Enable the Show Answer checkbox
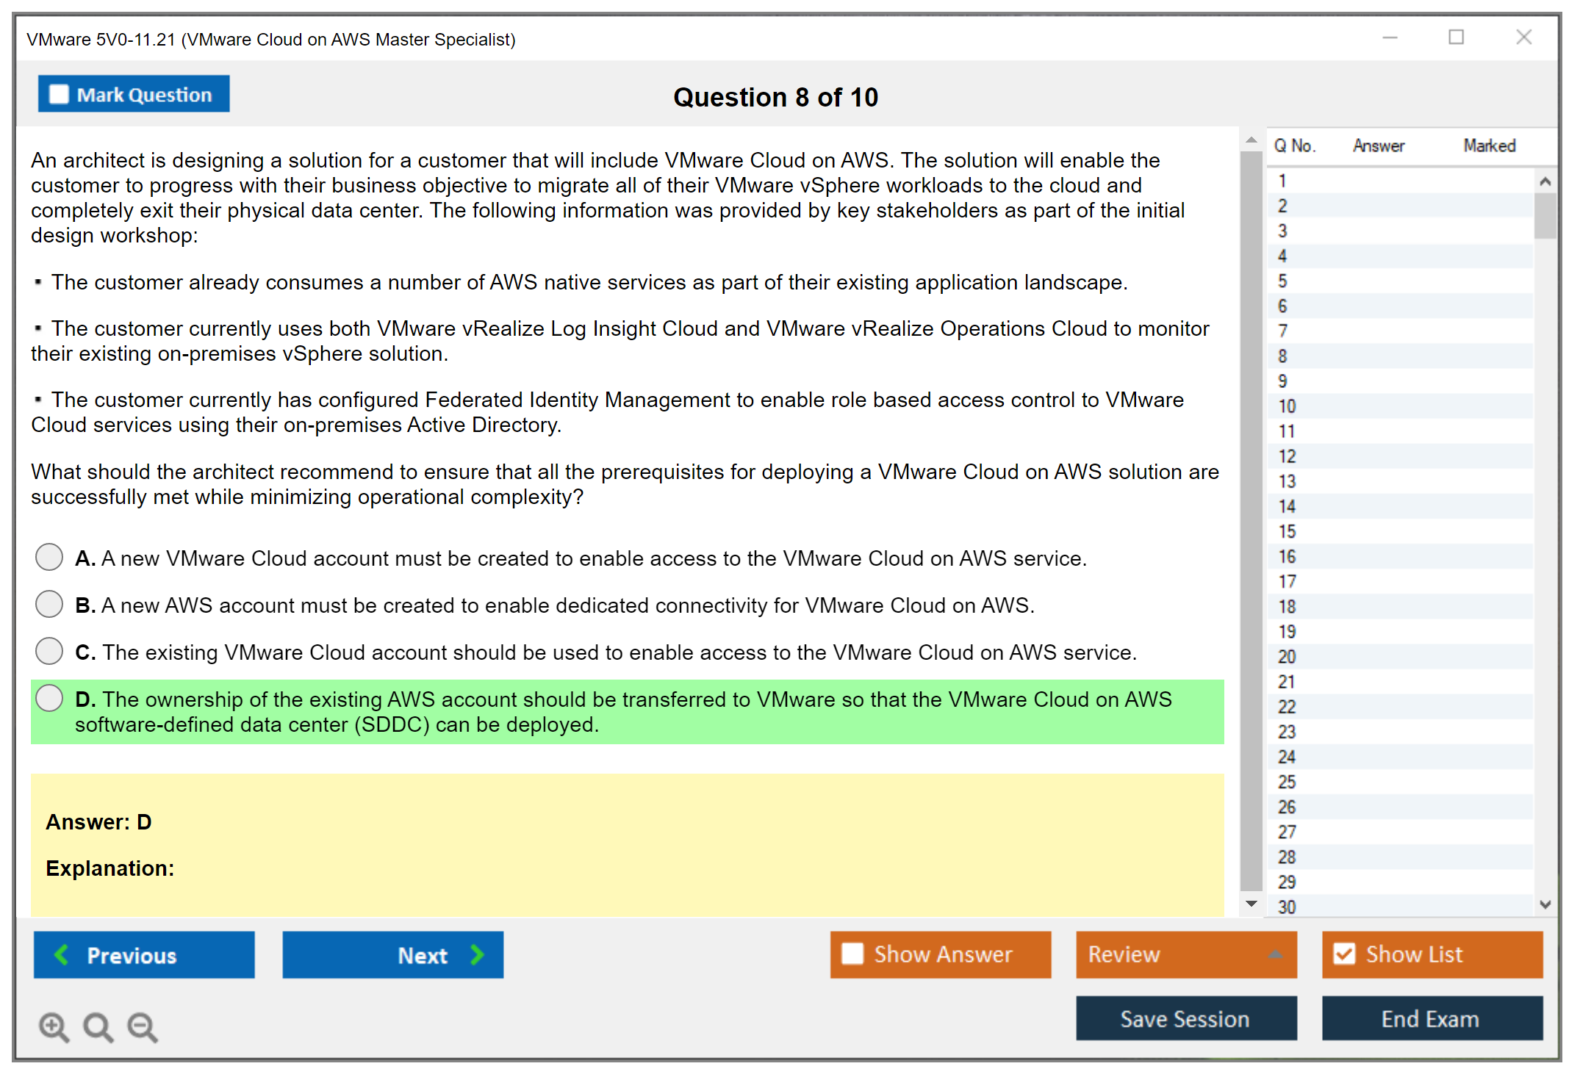 (852, 954)
